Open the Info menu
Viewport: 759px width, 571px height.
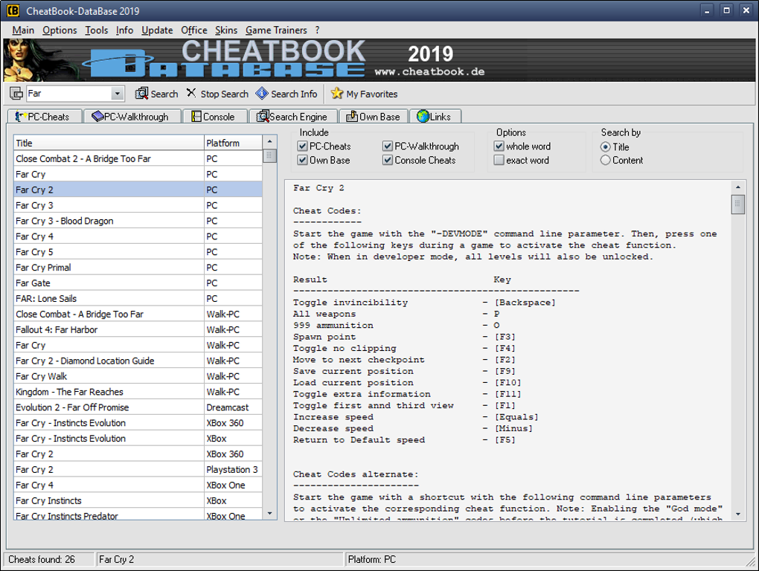(124, 30)
